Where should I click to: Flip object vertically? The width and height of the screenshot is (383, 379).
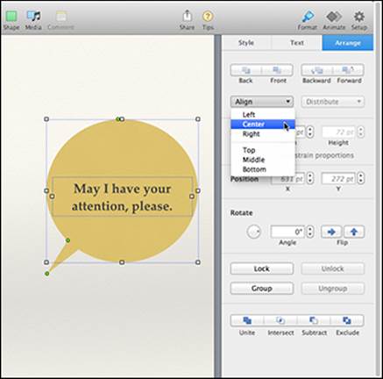click(x=354, y=232)
